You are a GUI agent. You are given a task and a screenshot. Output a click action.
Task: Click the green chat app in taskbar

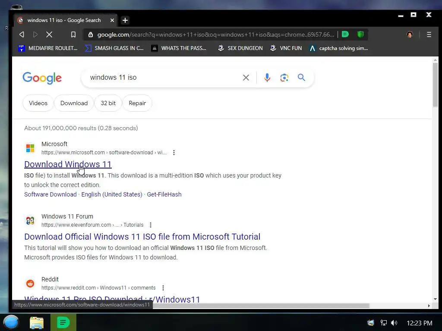click(x=63, y=322)
